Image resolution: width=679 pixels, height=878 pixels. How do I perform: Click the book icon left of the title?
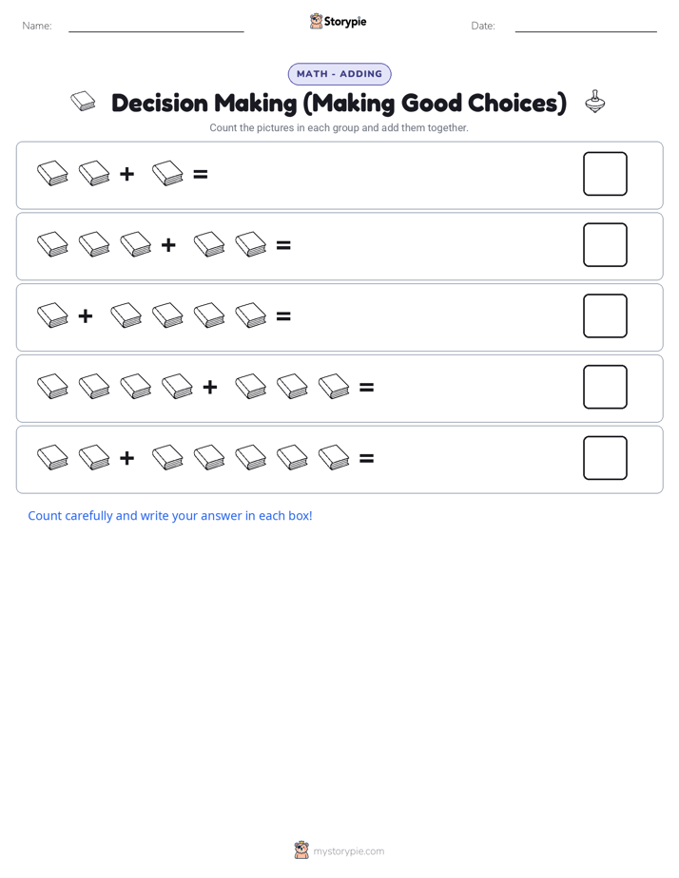(x=83, y=102)
